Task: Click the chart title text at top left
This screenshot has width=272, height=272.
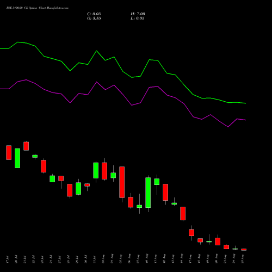Action: coord(38,8)
